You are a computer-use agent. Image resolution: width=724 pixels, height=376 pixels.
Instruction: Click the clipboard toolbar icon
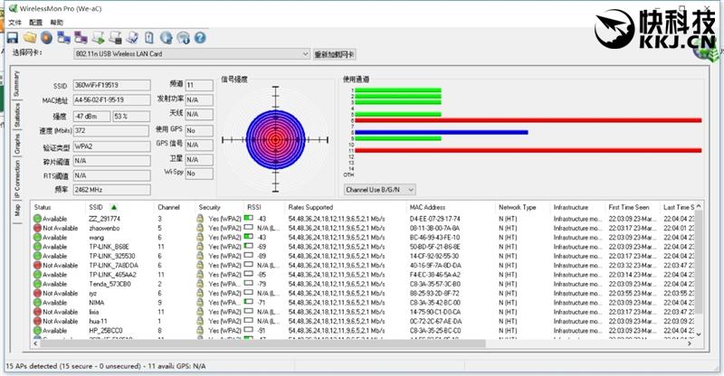coord(148,38)
